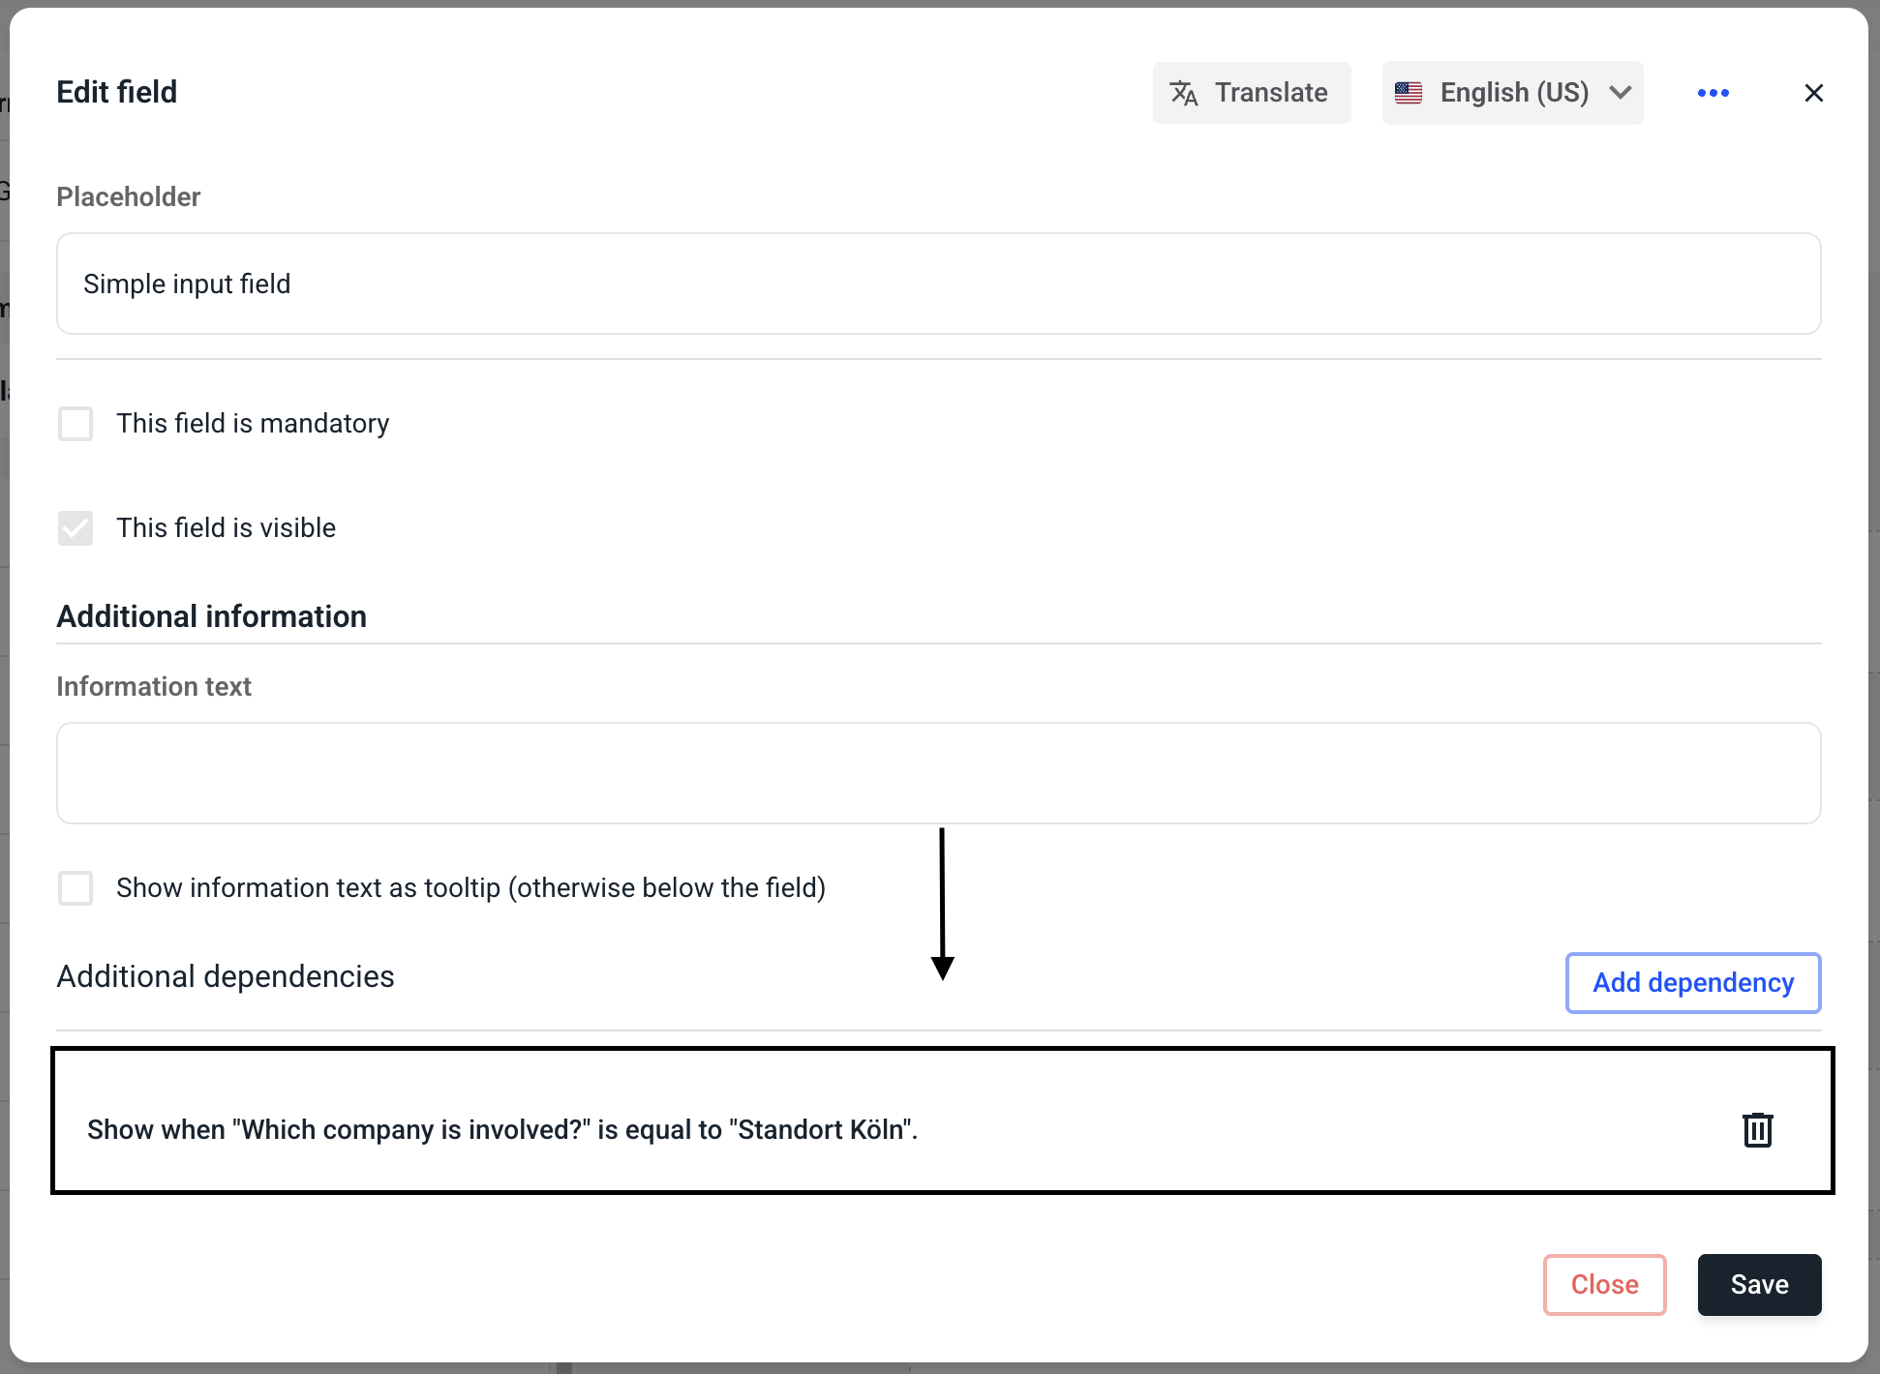1880x1374 pixels.
Task: Click the Add dependency button
Action: click(x=1692, y=983)
